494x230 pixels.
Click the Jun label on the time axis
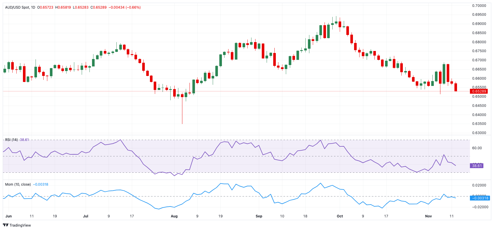(x=9, y=216)
